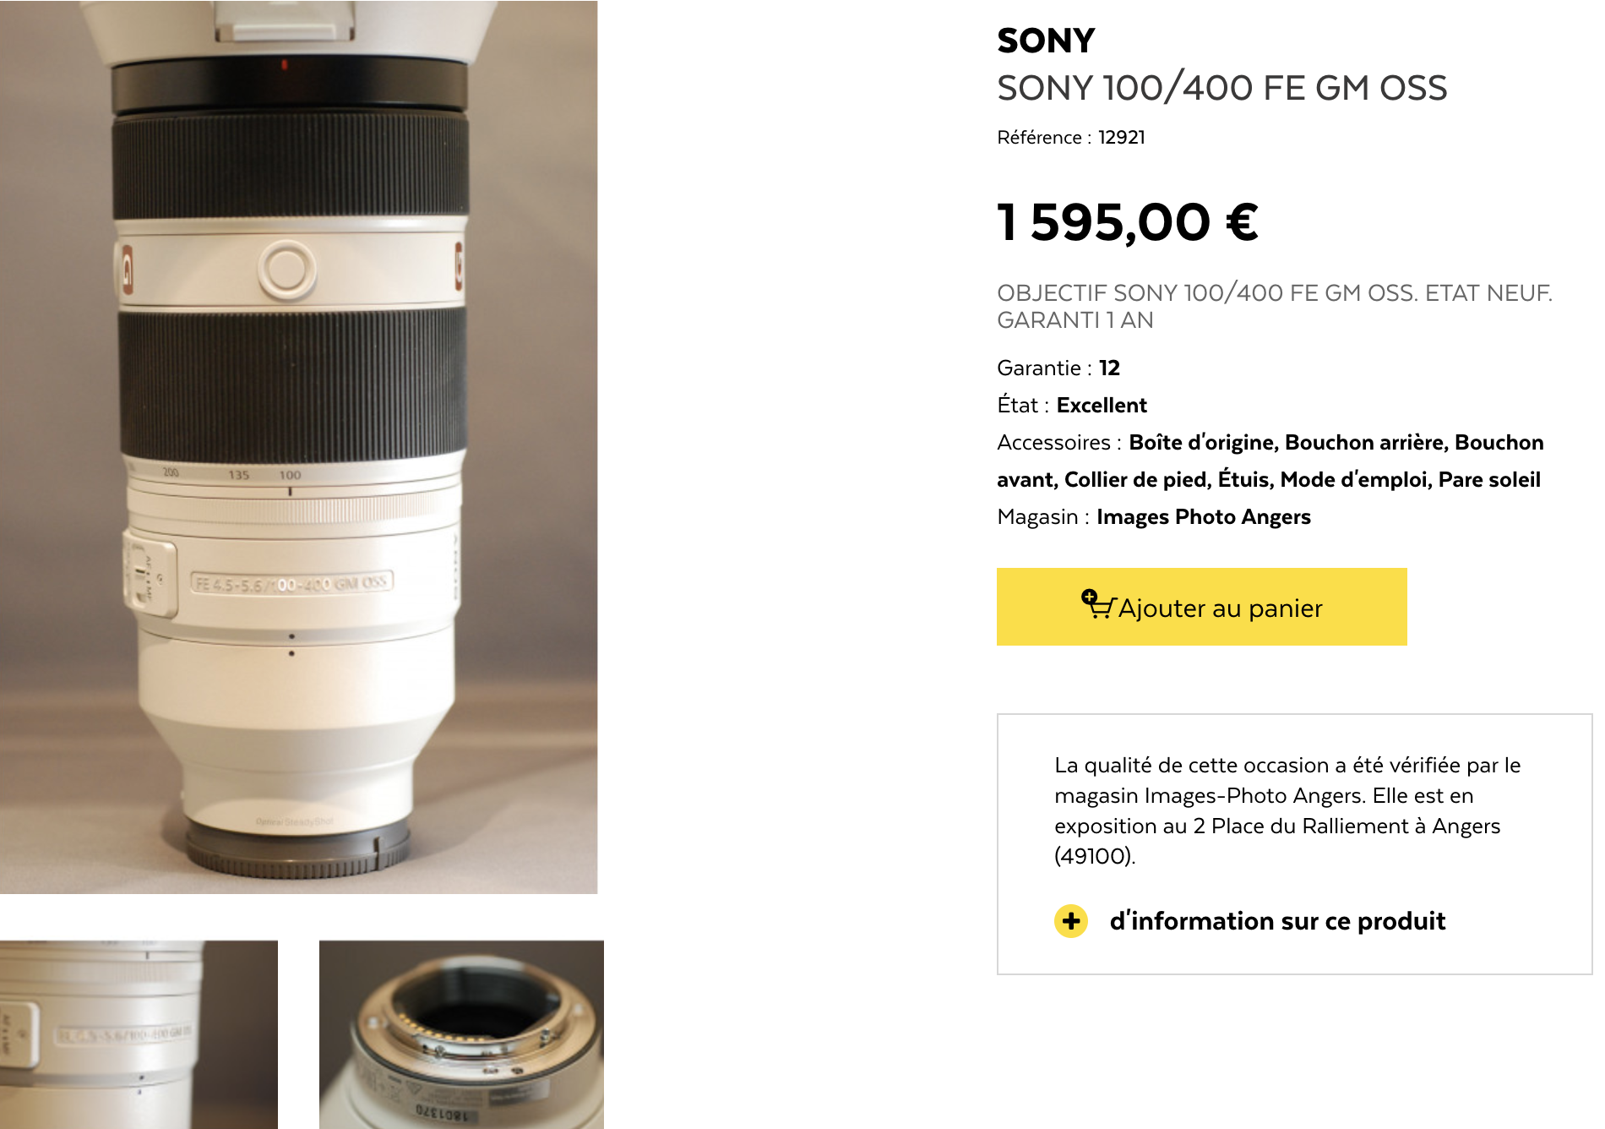View the lens mount thumbnail image

tap(461, 1034)
